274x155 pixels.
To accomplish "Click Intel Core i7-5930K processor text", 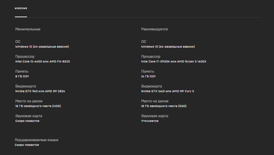I will 174,61.
